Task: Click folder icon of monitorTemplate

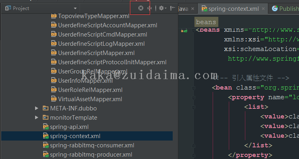Action: point(45,118)
